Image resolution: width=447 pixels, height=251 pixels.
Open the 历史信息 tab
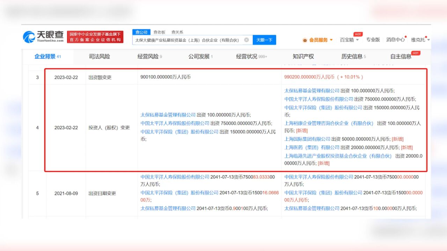pyautogui.click(x=353, y=56)
